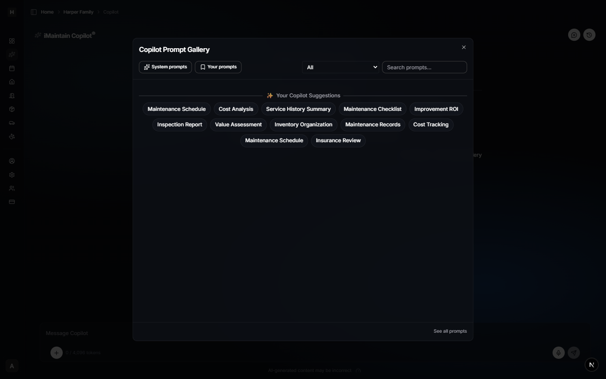Navigate to Home via breadcrumb
Image resolution: width=606 pixels, height=379 pixels.
click(46, 12)
